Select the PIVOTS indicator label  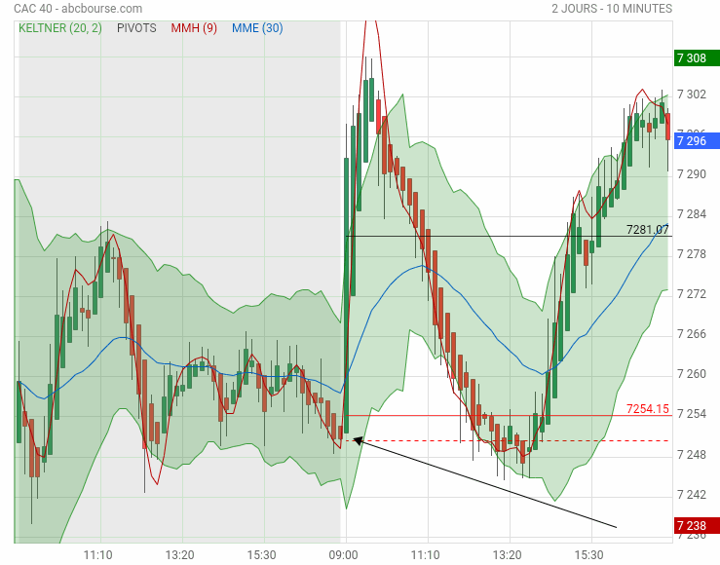tap(136, 28)
